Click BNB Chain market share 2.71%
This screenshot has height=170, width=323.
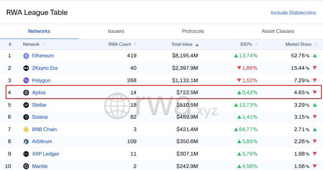click(x=302, y=130)
